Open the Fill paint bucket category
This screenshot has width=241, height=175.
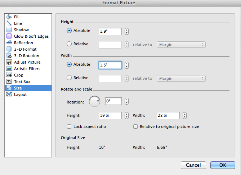click(x=9, y=17)
